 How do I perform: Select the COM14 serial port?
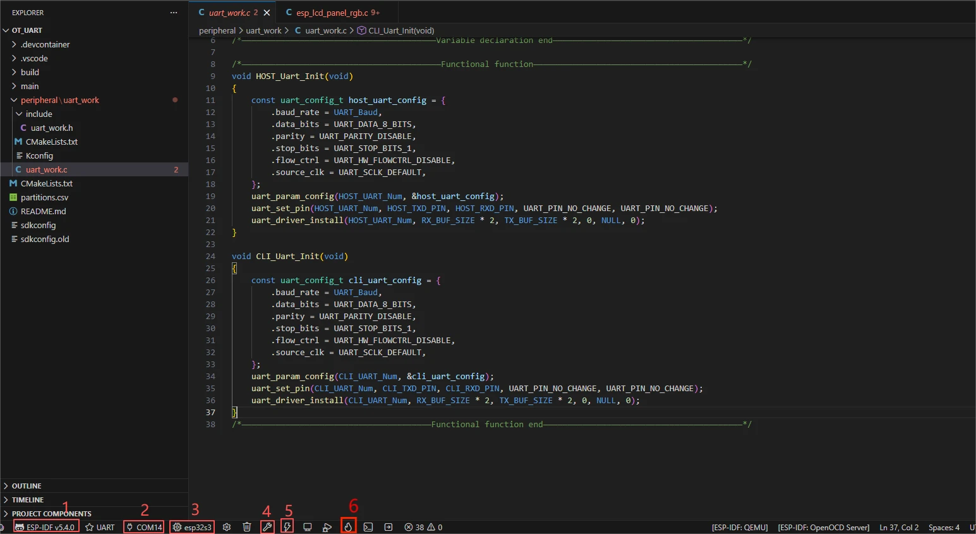point(144,527)
